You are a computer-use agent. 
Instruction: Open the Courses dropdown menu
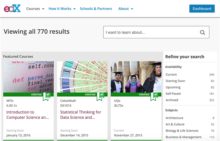[35, 9]
